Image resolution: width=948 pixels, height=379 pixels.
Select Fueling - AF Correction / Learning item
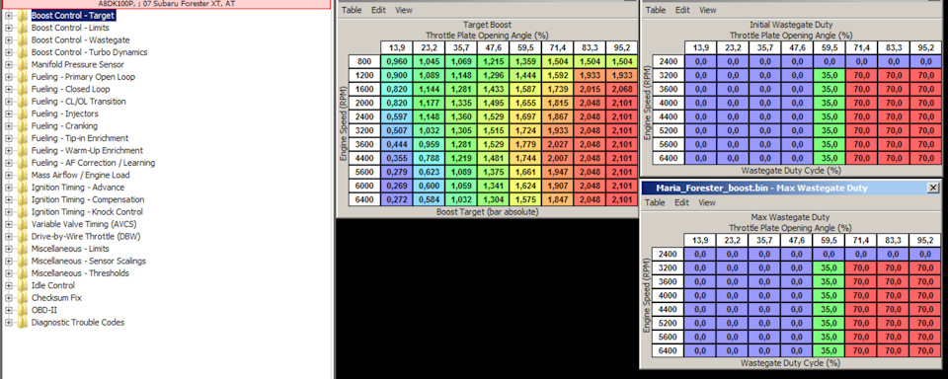(93, 163)
